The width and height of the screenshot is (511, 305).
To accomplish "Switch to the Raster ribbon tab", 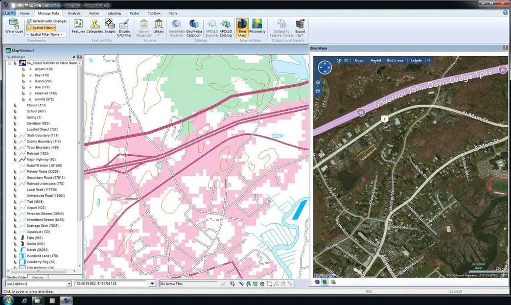I will click(x=134, y=13).
